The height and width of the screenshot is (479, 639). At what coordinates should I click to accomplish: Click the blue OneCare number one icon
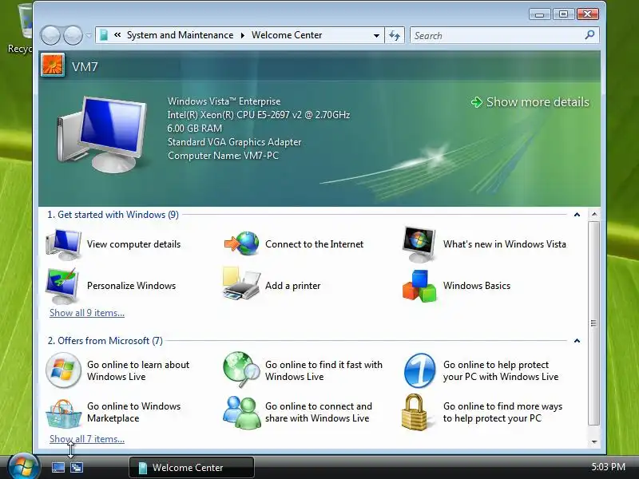click(420, 370)
